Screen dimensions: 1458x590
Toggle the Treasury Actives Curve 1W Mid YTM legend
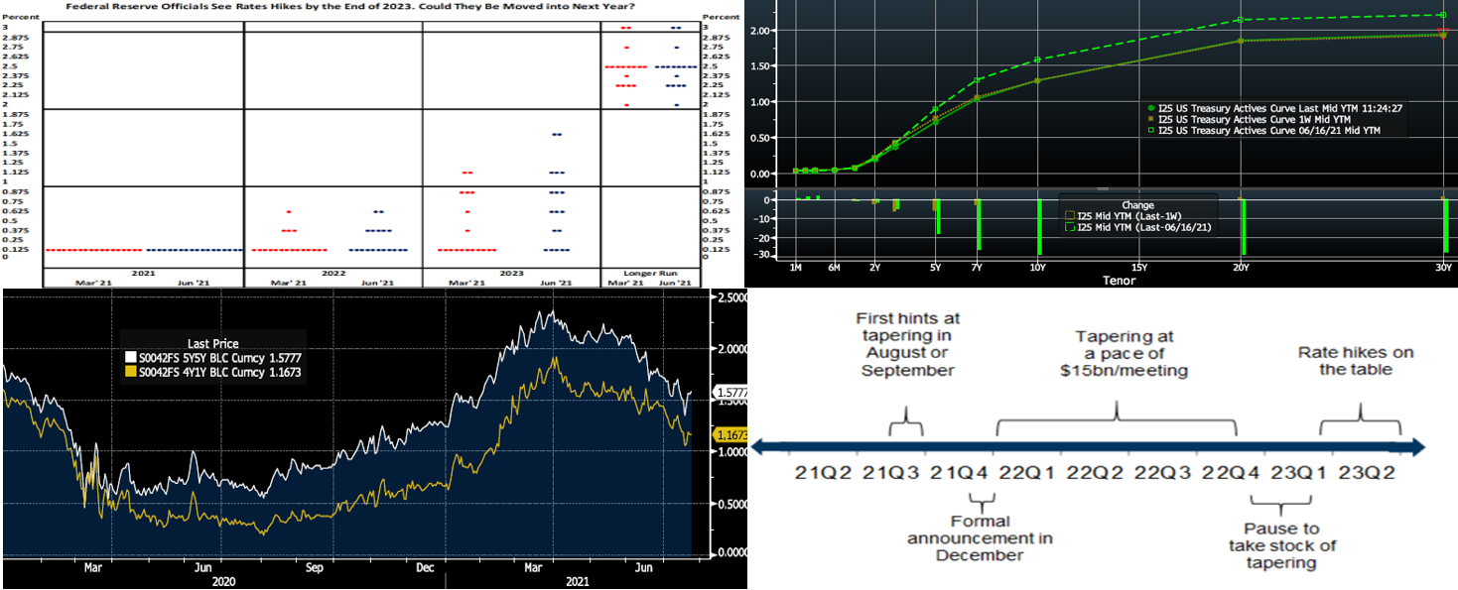[1260, 119]
